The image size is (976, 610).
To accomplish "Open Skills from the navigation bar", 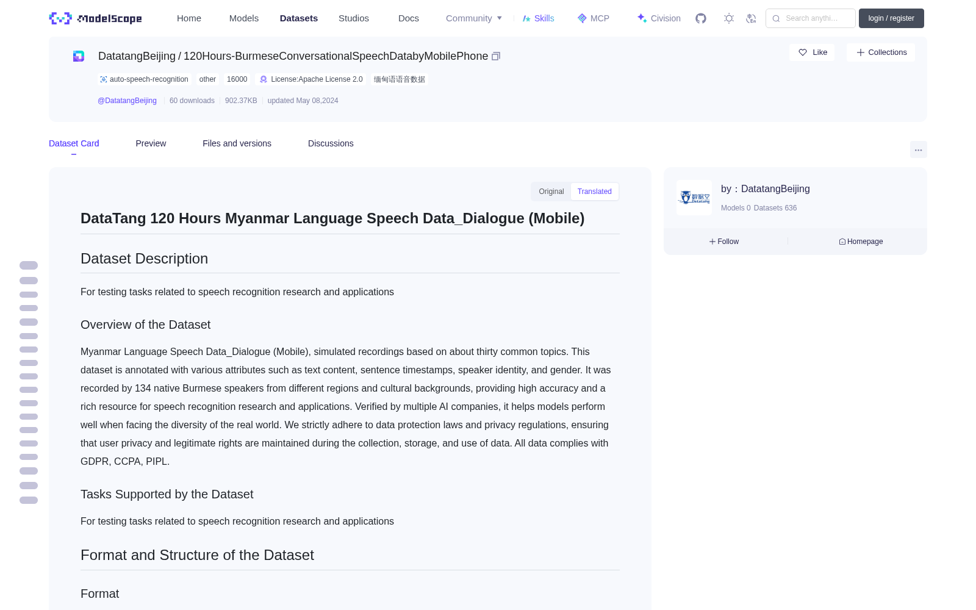I will coord(539,18).
